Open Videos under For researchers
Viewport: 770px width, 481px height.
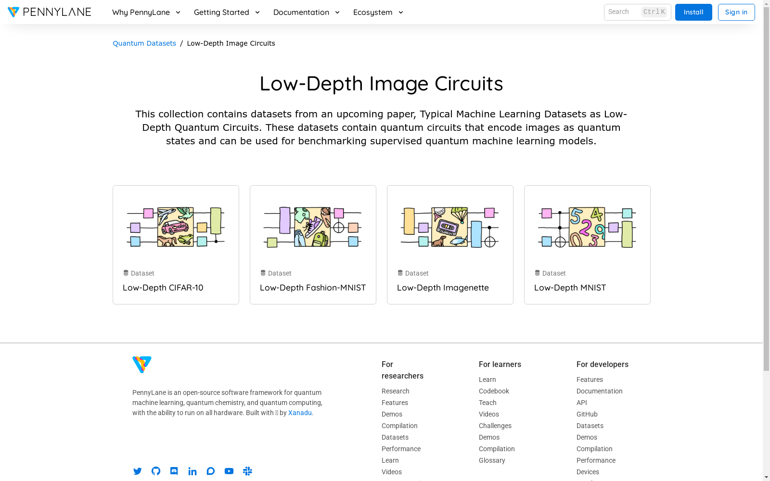pos(392,472)
